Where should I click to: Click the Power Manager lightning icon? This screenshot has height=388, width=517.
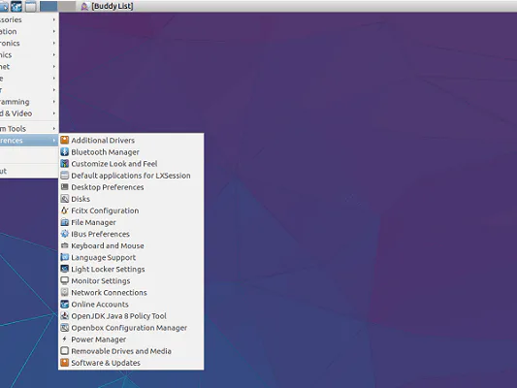65,339
